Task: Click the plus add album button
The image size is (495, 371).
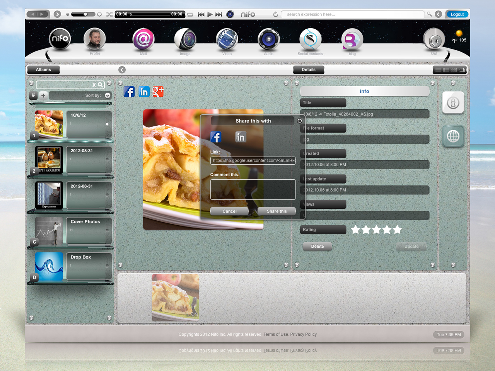Action: 43,95
